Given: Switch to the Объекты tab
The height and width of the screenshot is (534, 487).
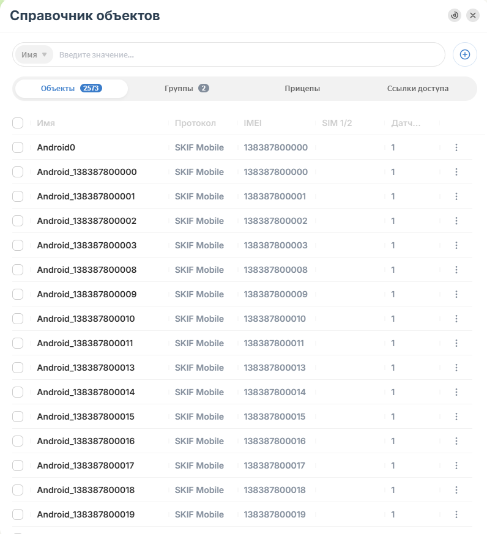Looking at the screenshot, I should pos(72,89).
